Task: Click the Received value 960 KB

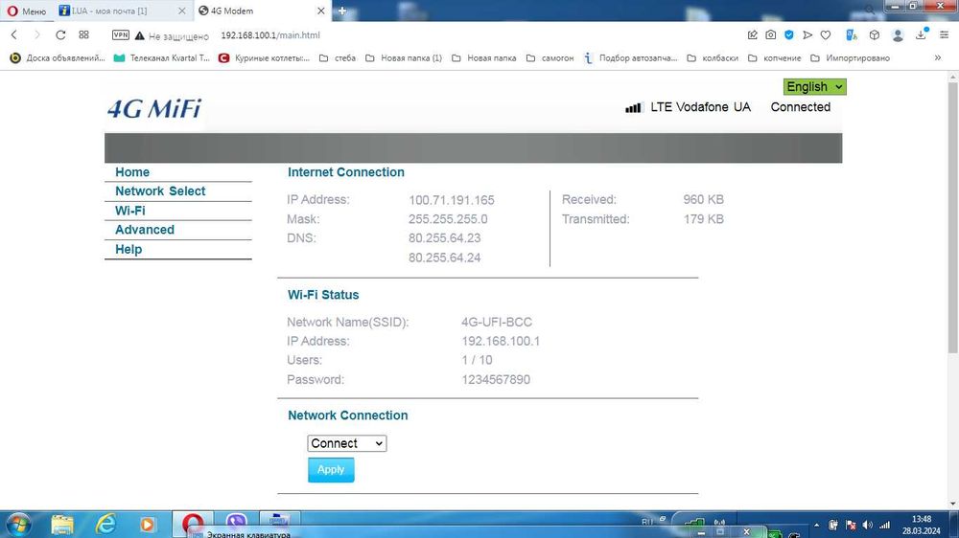Action: (703, 200)
